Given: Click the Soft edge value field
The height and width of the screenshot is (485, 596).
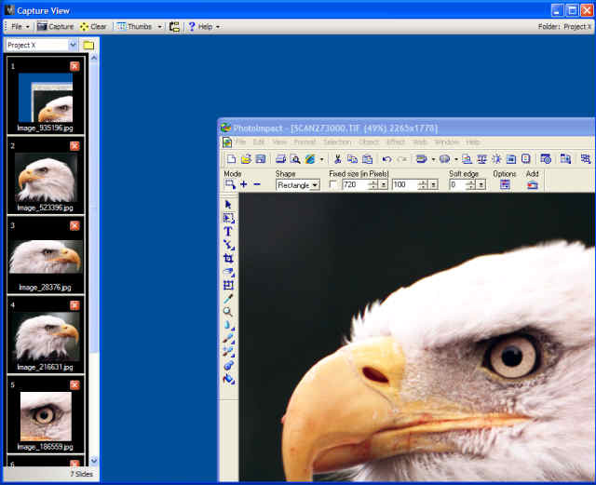Looking at the screenshot, I should coord(457,184).
